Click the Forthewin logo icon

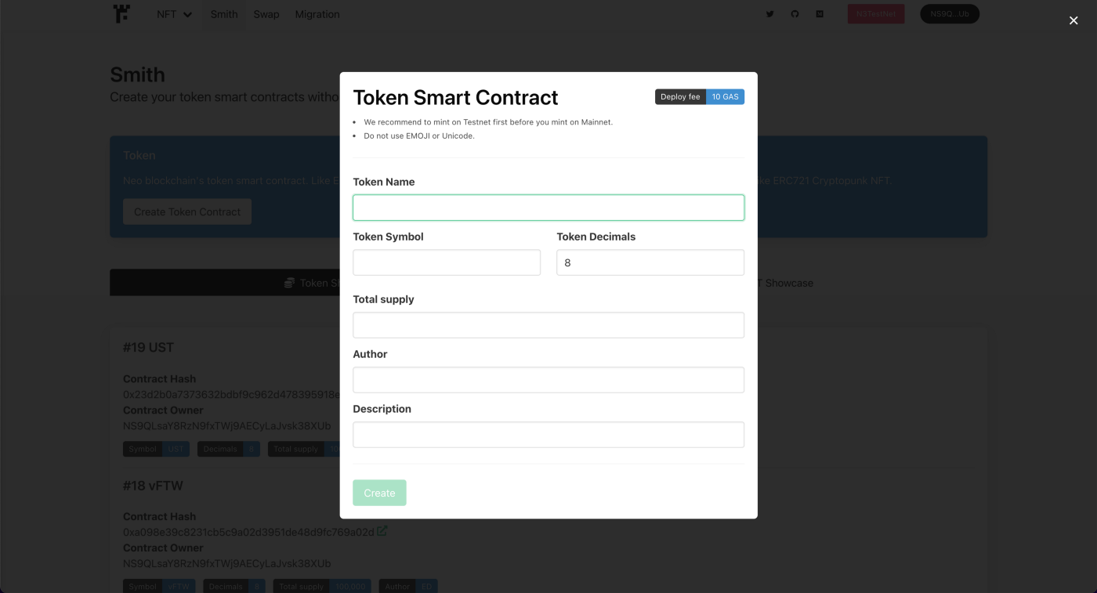[x=121, y=13]
